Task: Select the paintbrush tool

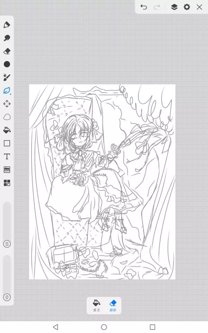Action: (7, 77)
